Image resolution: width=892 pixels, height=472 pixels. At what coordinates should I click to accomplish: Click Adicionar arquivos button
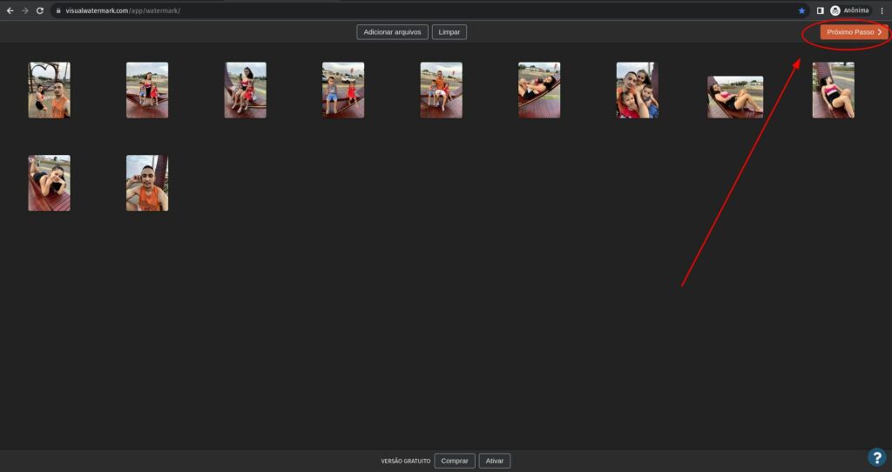(x=393, y=32)
